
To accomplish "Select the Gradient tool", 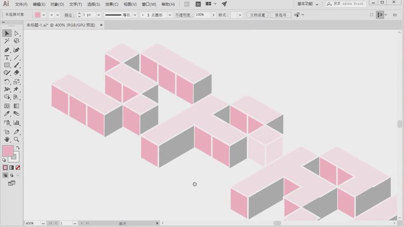I will point(16,106).
